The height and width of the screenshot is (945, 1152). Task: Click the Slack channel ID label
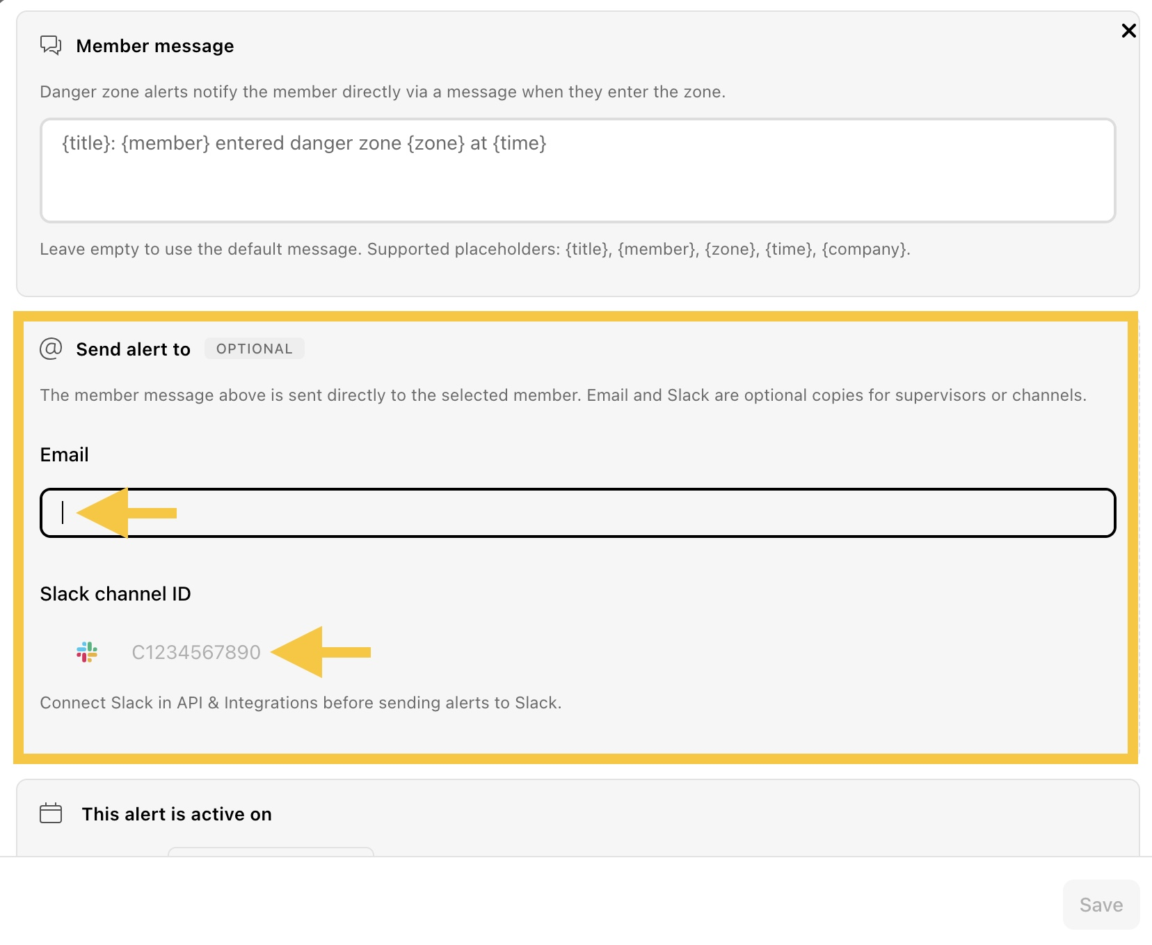(115, 594)
